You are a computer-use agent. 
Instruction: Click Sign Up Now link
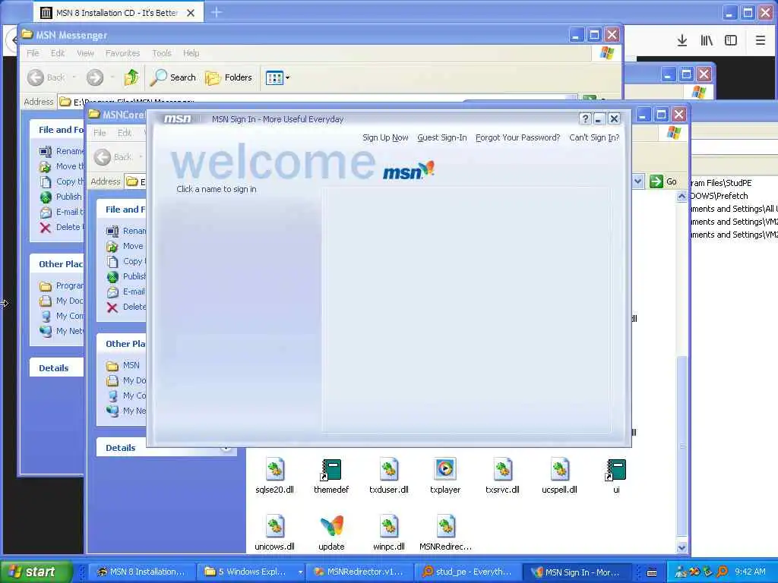click(385, 138)
